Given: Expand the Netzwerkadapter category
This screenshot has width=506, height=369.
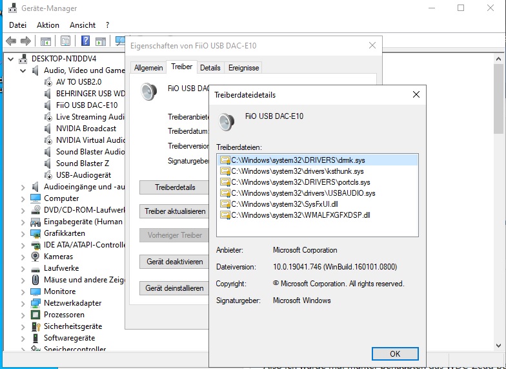Looking at the screenshot, I should point(23,304).
